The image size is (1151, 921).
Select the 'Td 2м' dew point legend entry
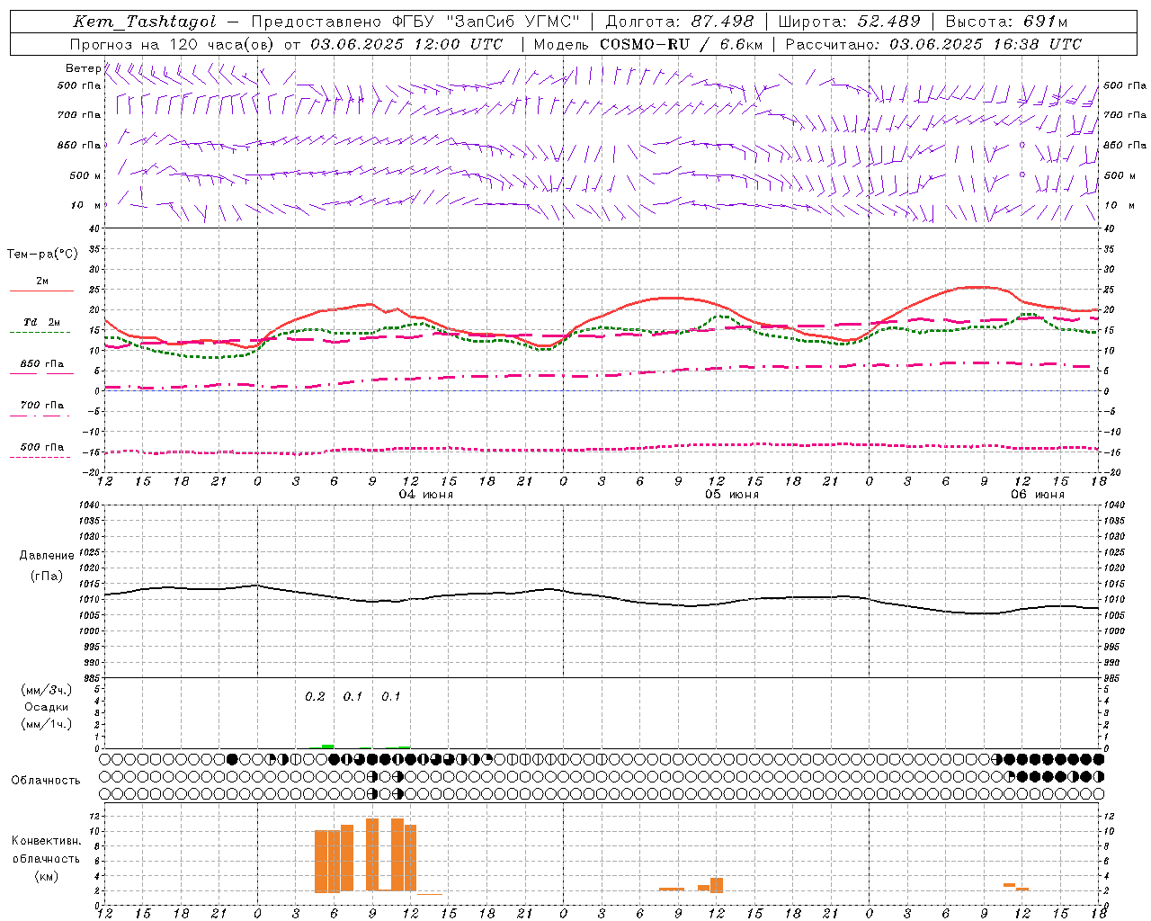click(41, 322)
